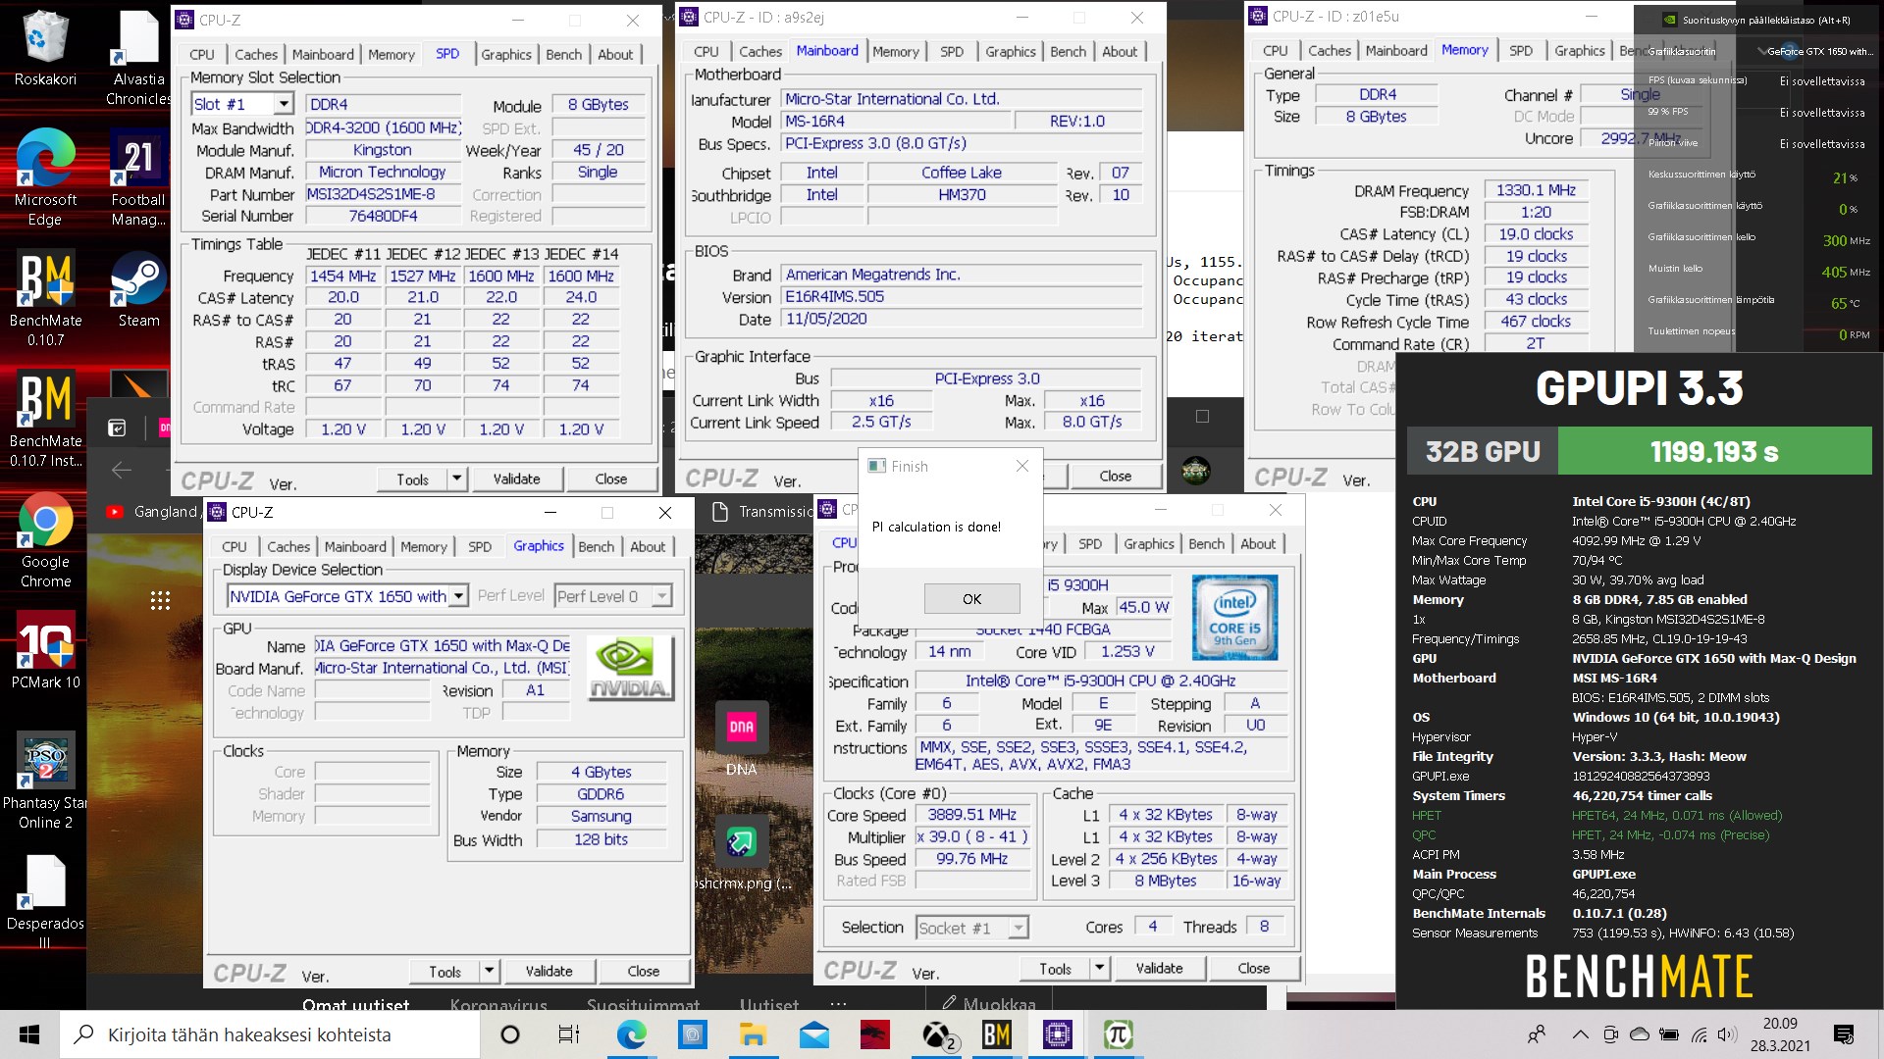Viewport: 1884px width, 1059px height.
Task: Expand the Tools dropdown arrow in CPU window
Action: (x=1099, y=968)
